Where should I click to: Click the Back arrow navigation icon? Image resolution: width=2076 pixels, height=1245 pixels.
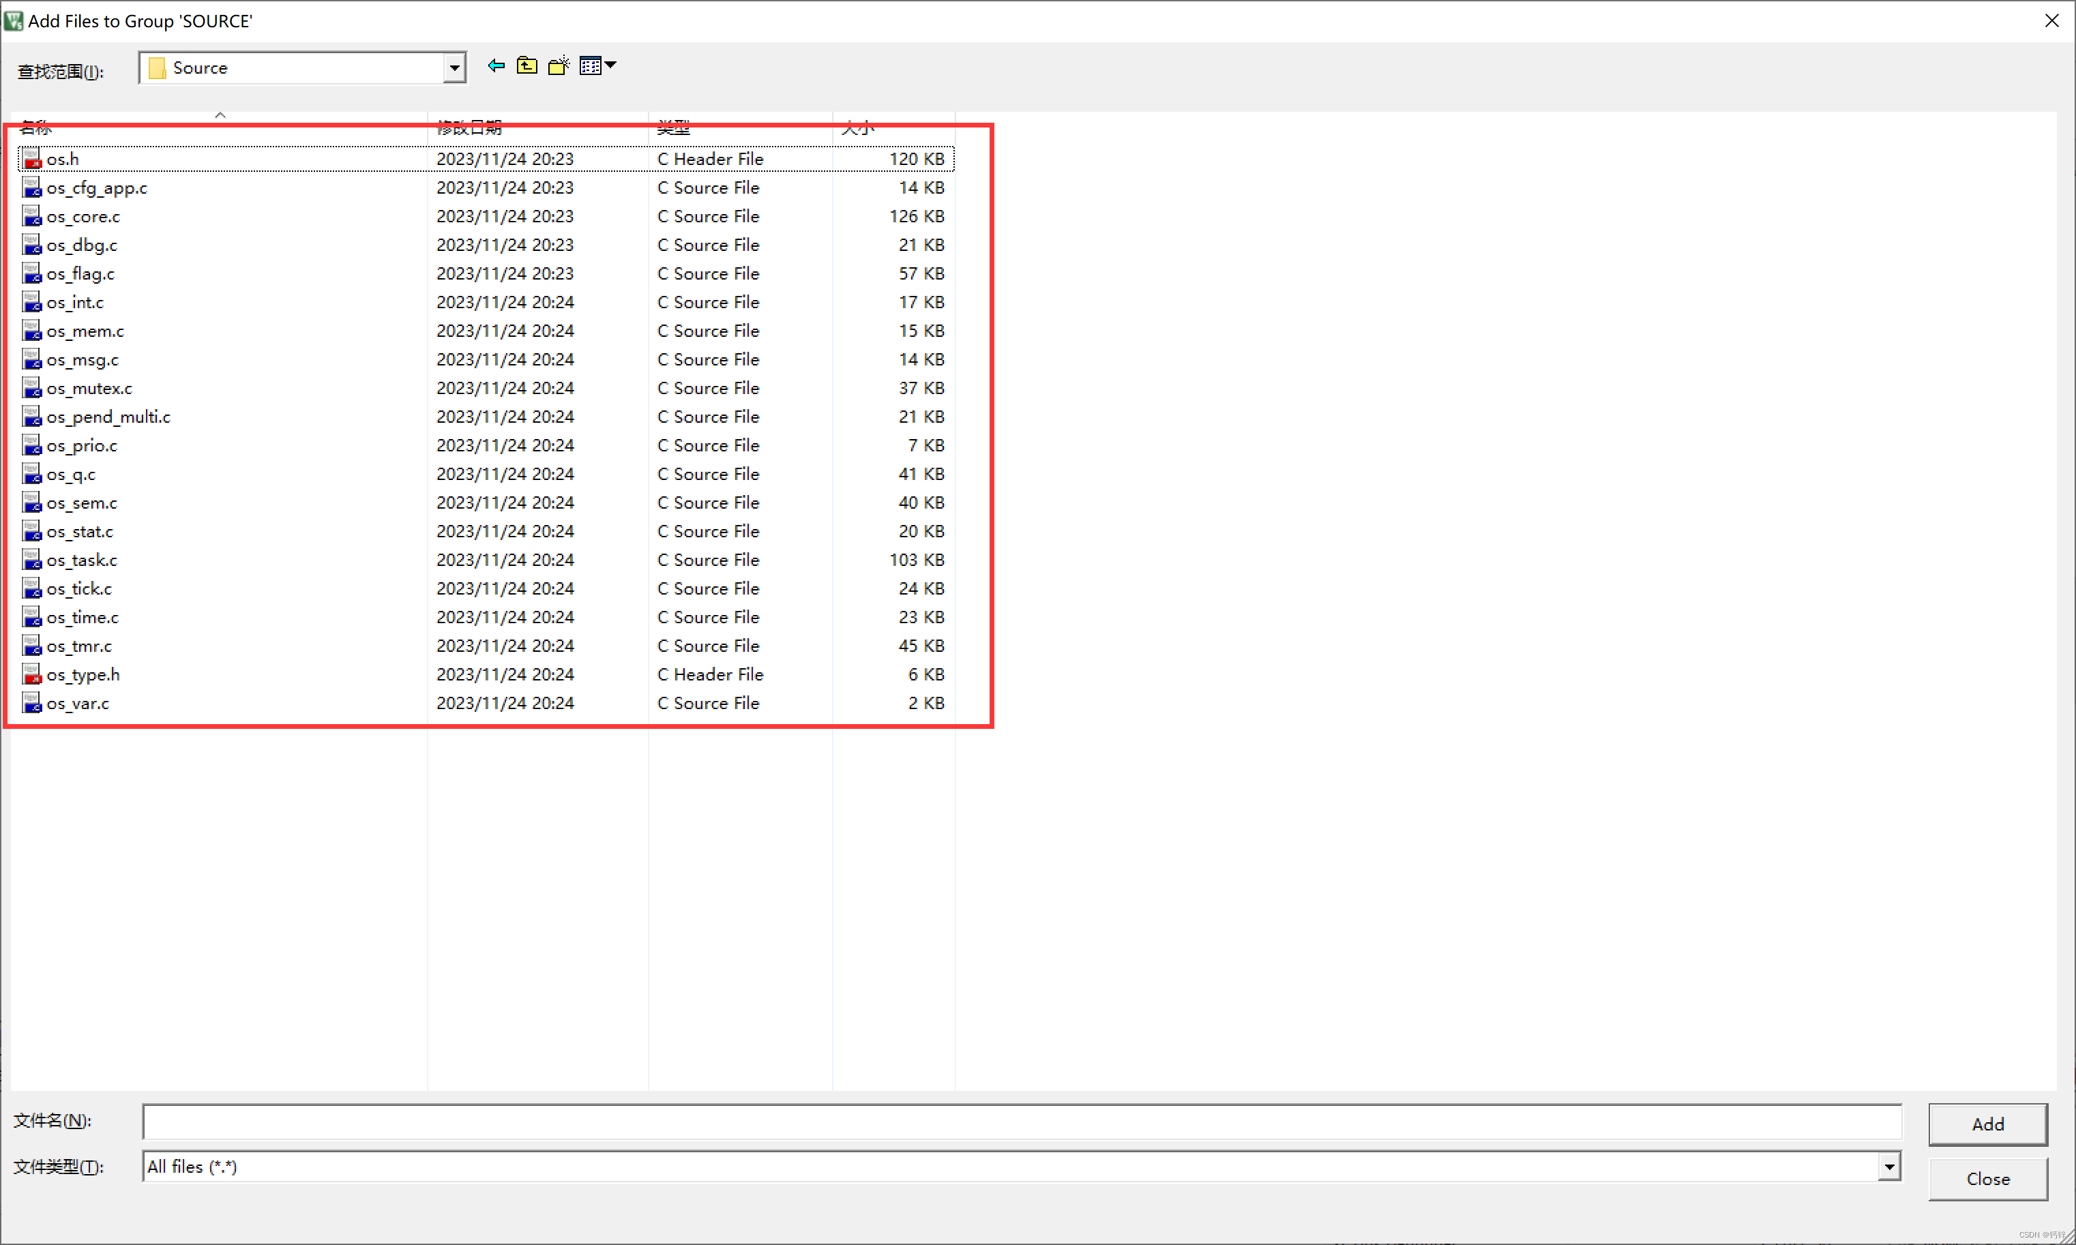496,65
